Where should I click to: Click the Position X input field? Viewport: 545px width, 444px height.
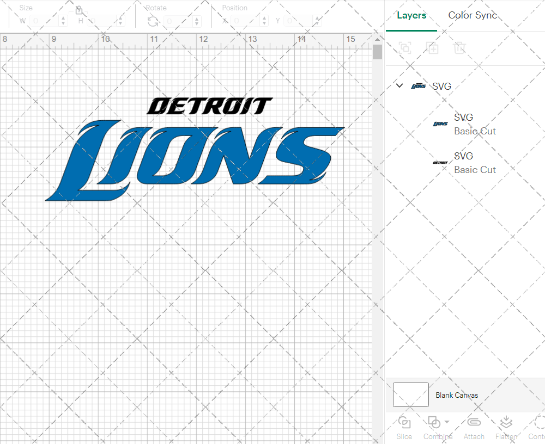coord(245,21)
